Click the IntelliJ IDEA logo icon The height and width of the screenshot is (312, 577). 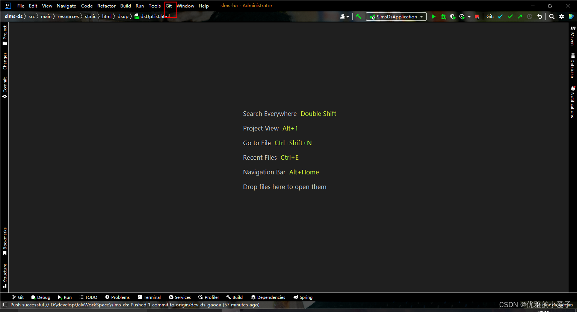tap(8, 6)
